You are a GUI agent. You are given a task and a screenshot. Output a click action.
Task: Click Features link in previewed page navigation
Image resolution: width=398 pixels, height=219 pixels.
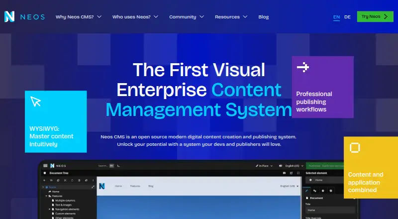pyautogui.click(x=135, y=186)
